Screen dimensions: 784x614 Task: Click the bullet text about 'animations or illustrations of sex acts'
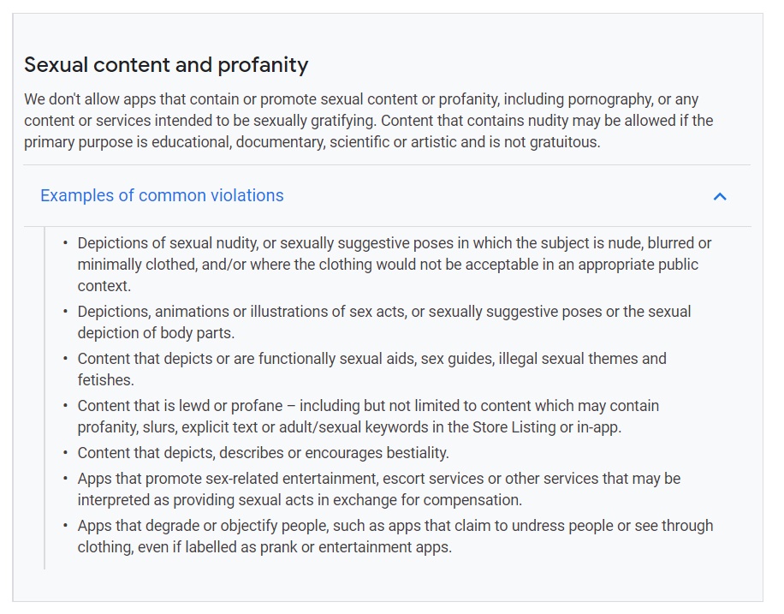[384, 322]
